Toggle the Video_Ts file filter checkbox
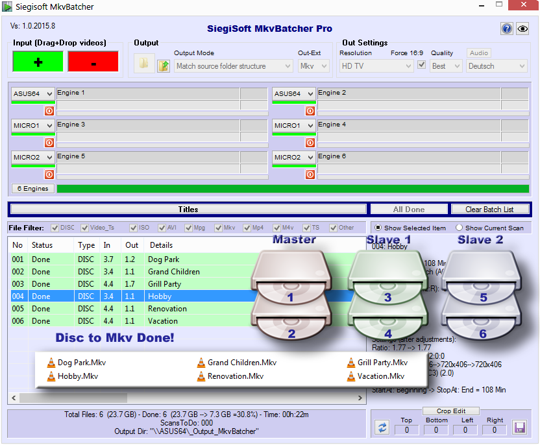 pyautogui.click(x=84, y=228)
